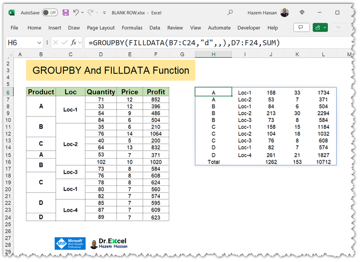The height and width of the screenshot is (262, 360).
Task: Open Hazem Hassan account profile picture
Action: click(284, 12)
